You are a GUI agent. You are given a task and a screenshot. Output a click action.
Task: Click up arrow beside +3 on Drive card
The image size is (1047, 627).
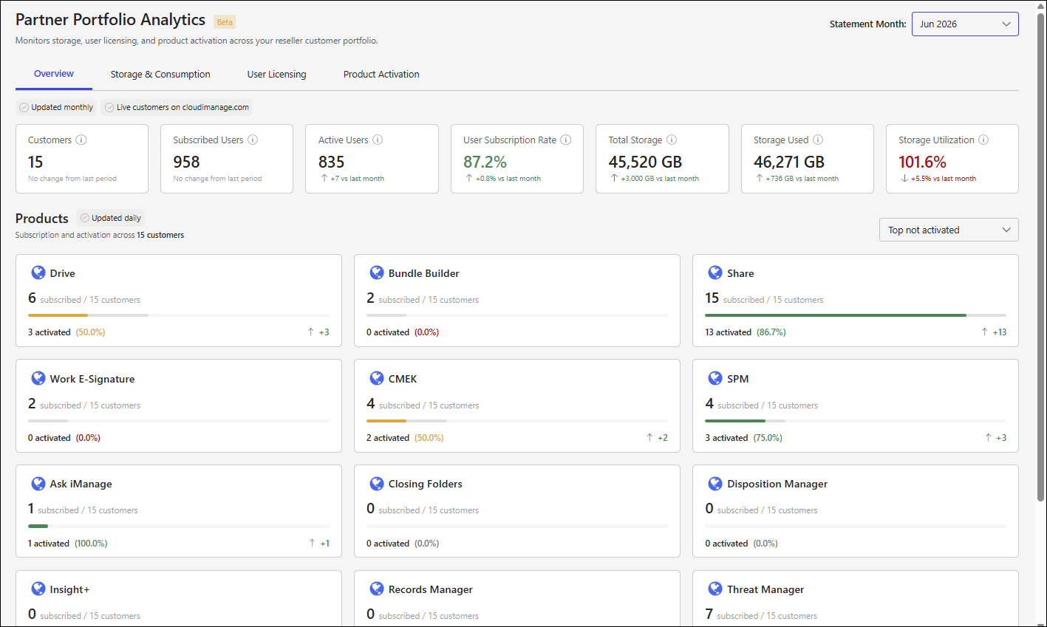(311, 332)
